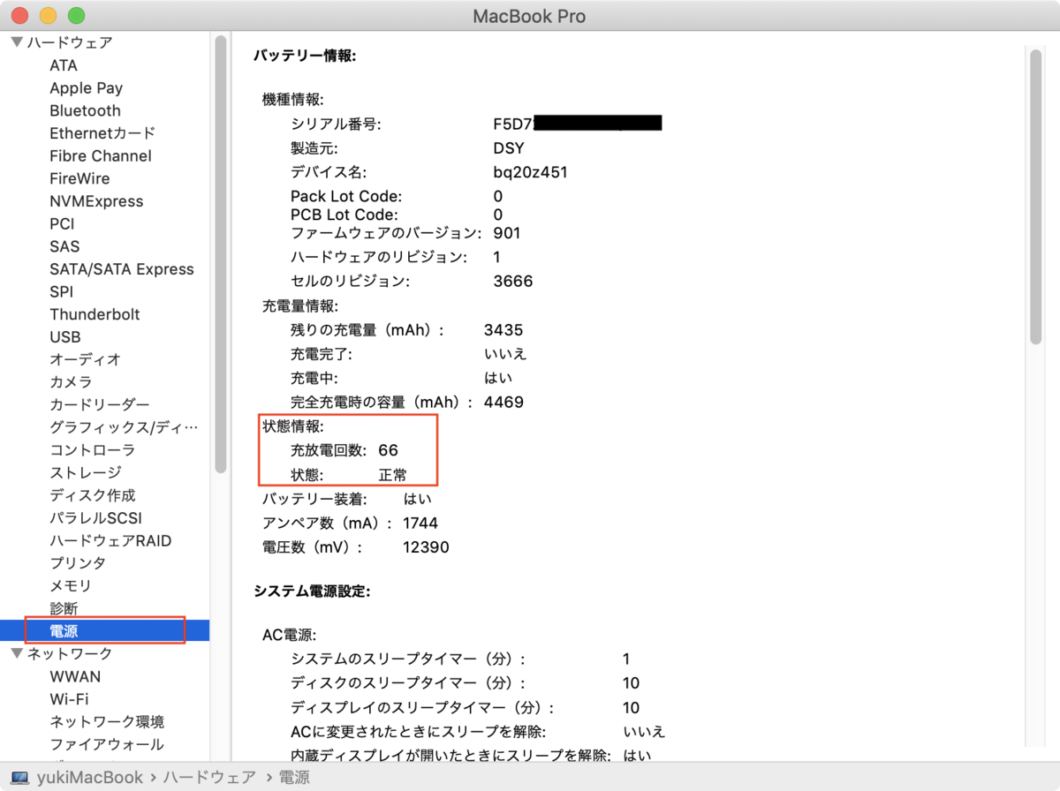Select WWAN under ネットワーク

pyautogui.click(x=75, y=677)
